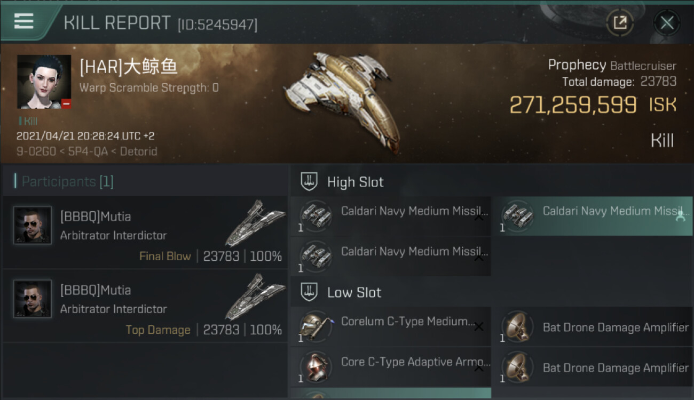Click the victim pilot portrait
Viewport: 694px width, 400px height.
click(44, 82)
